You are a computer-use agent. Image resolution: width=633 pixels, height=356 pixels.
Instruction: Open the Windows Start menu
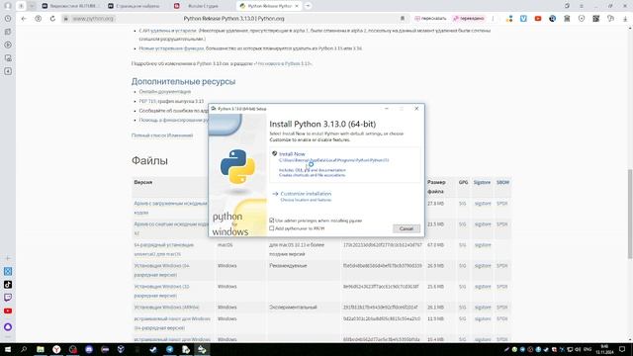pyautogui.click(x=8, y=349)
